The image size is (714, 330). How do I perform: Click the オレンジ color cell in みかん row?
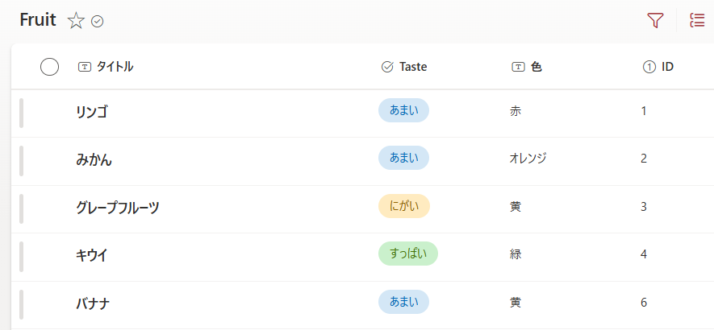(528, 159)
